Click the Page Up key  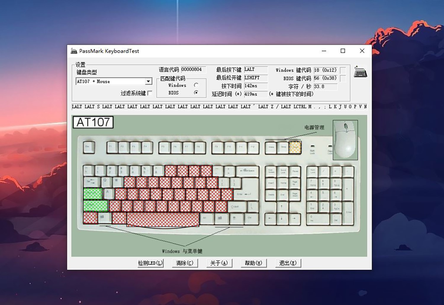pos(295,183)
